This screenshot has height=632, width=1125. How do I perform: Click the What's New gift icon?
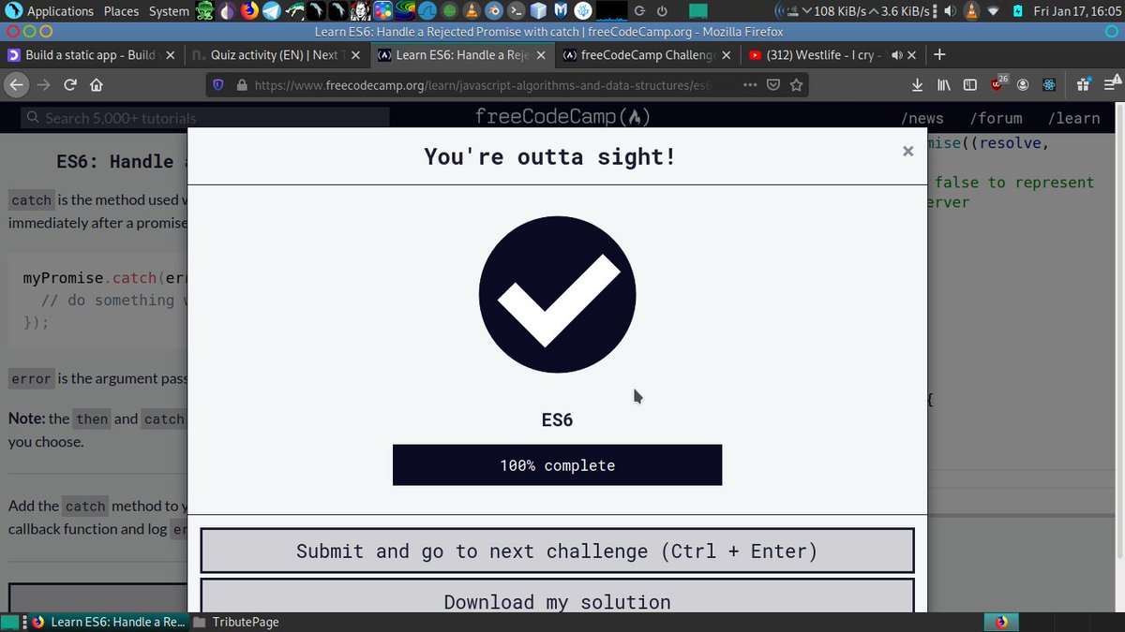(x=1083, y=85)
